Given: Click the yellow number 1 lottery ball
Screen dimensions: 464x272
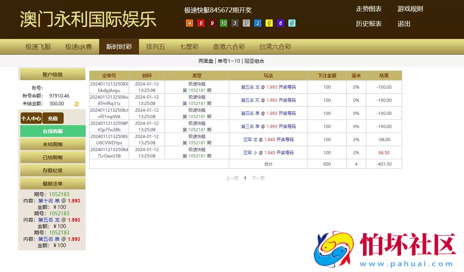Looking at the screenshot, I should coord(269,23).
